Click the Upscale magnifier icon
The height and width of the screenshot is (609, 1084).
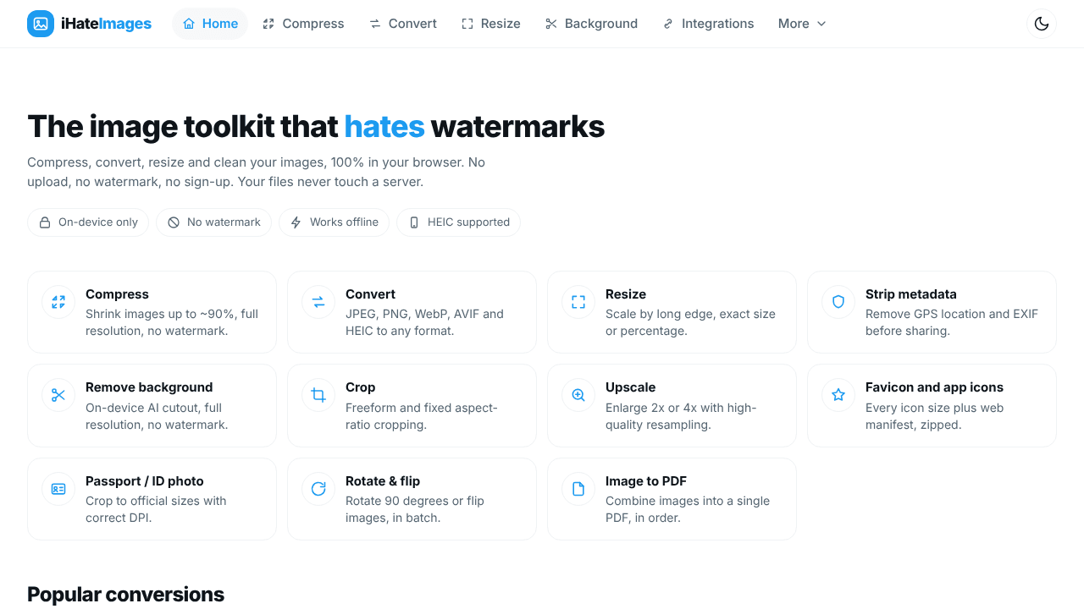(578, 395)
